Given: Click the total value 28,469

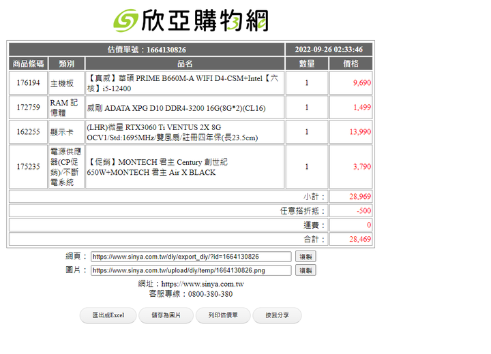Looking at the screenshot, I should click(x=360, y=239).
